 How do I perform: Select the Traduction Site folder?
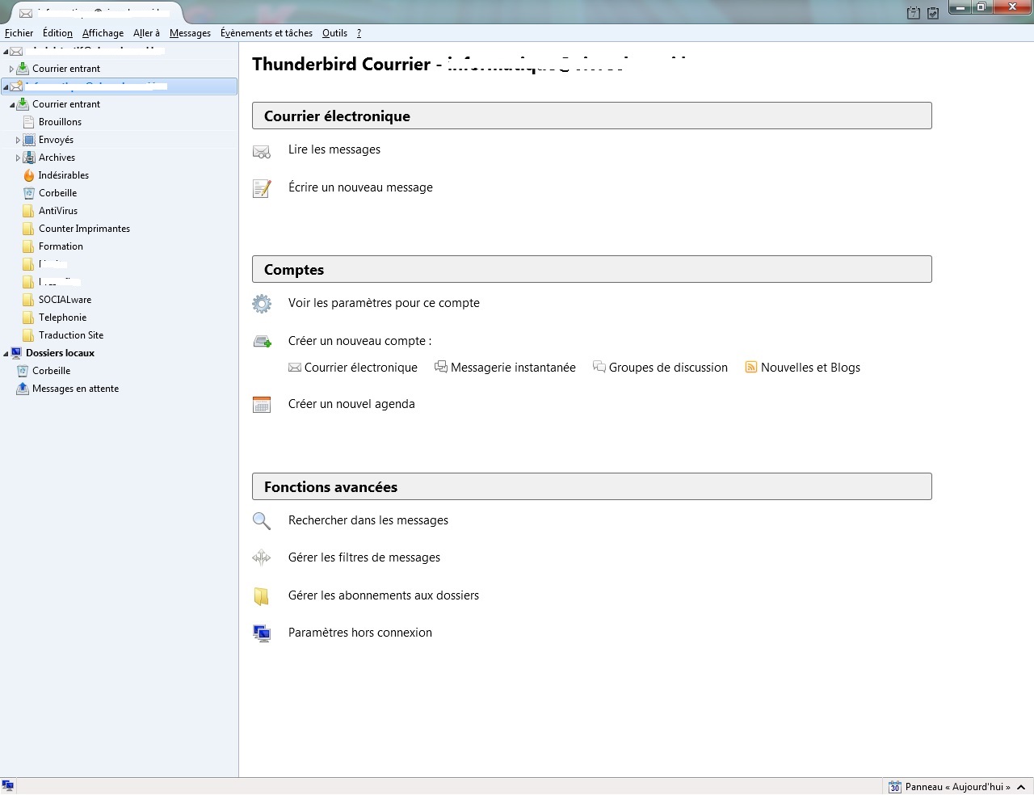coord(71,335)
